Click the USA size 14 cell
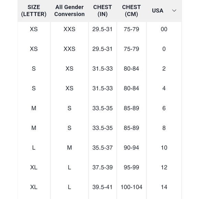 pos(164,187)
